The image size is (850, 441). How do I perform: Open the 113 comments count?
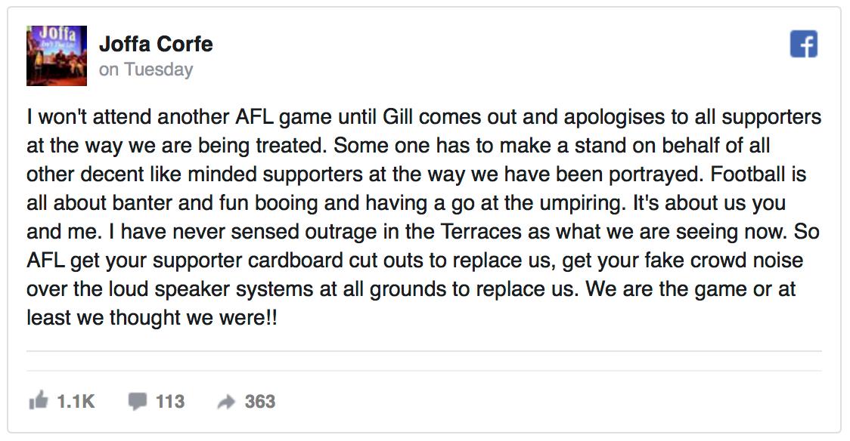(170, 402)
